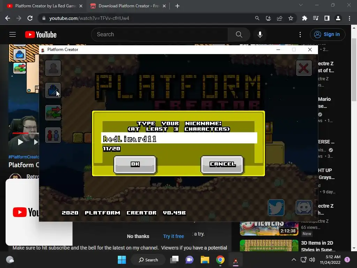The width and height of the screenshot is (357, 268).
Task: Click the Chrome taskbar icon
Action: coord(220,260)
